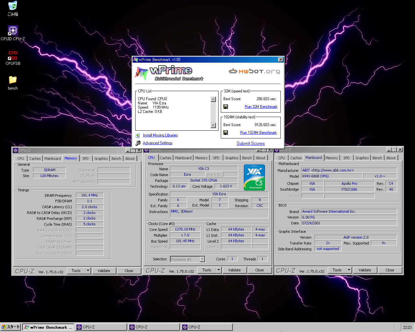Open Advanced Settings link
This screenshot has width=415, height=332.
(x=158, y=143)
